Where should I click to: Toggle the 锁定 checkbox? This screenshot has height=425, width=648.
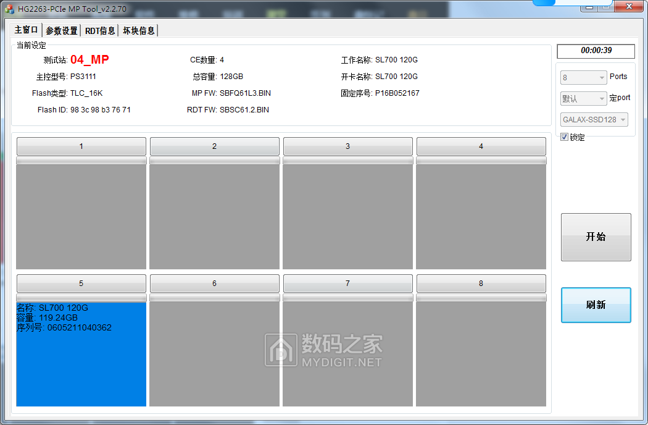[x=564, y=137]
